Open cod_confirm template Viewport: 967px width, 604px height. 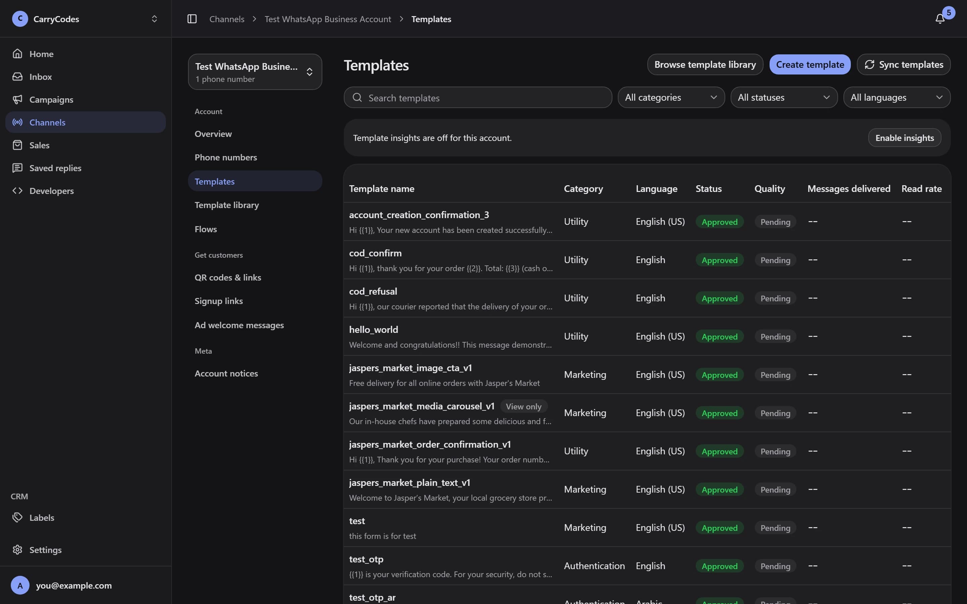[647, 260]
